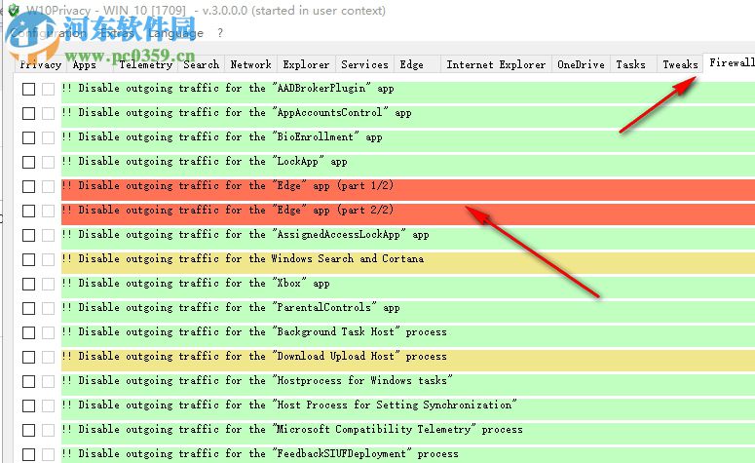This screenshot has width=755, height=463.
Task: Select the Hostprocess for Windows tasks row text
Action: pyautogui.click(x=257, y=380)
